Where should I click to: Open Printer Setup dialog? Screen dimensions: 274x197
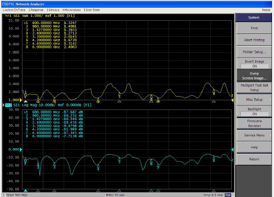coord(254,52)
